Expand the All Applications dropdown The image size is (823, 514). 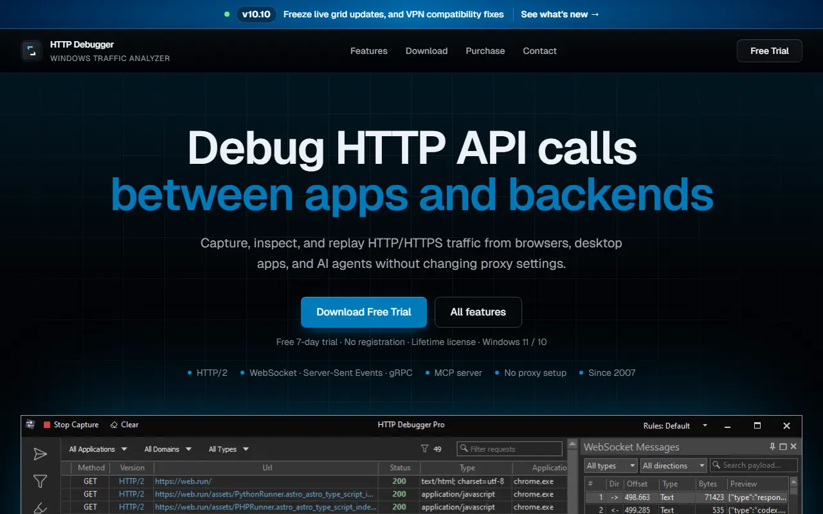[98, 449]
